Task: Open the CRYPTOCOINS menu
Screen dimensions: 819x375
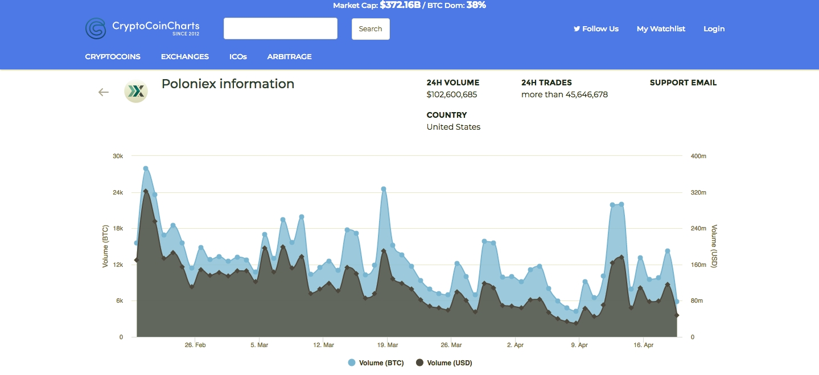Action: coord(113,57)
